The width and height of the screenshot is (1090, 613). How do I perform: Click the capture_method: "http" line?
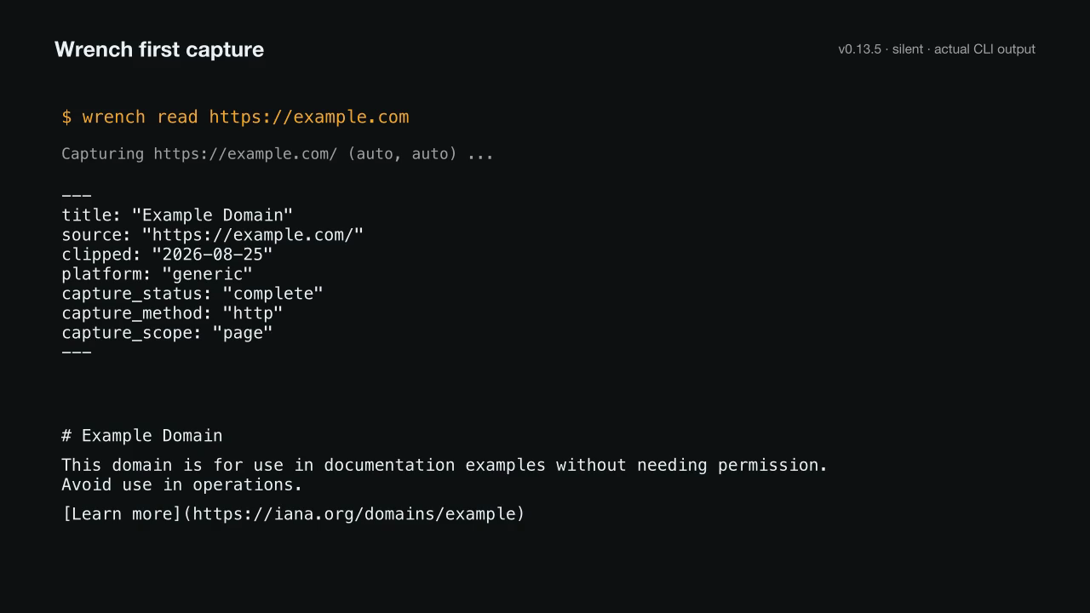tap(172, 313)
